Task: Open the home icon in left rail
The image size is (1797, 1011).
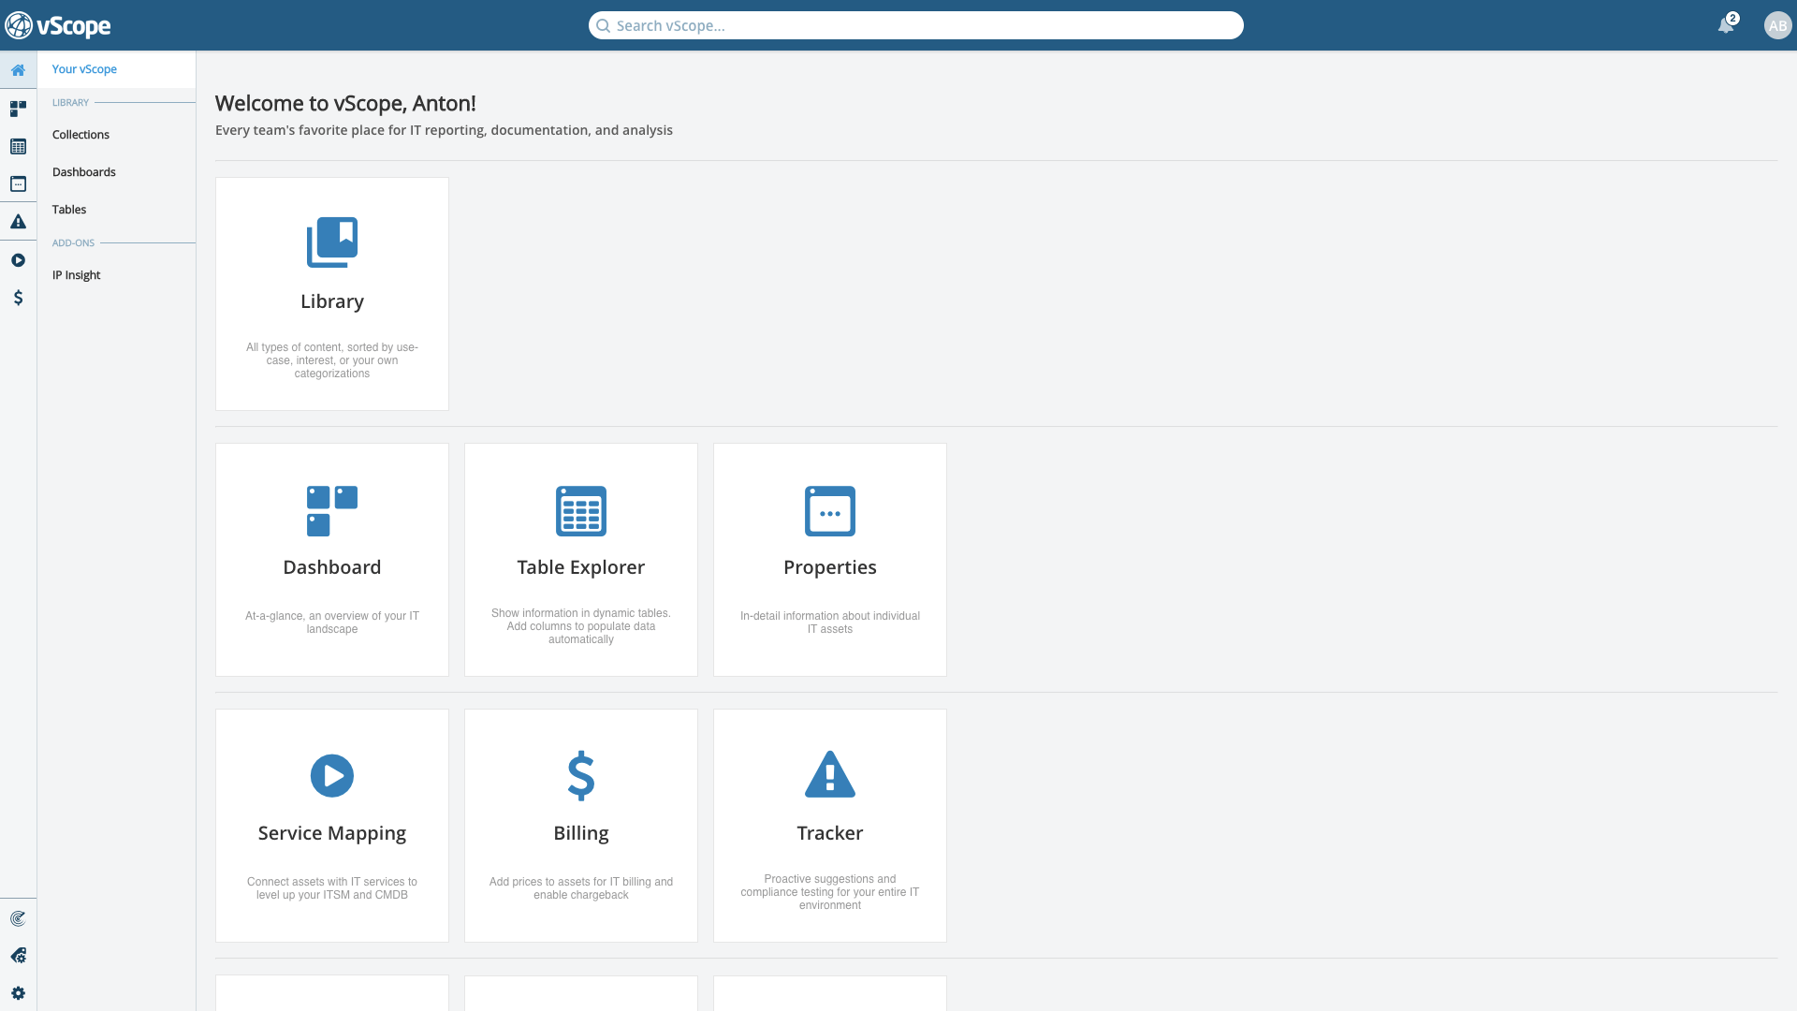Action: coord(18,70)
